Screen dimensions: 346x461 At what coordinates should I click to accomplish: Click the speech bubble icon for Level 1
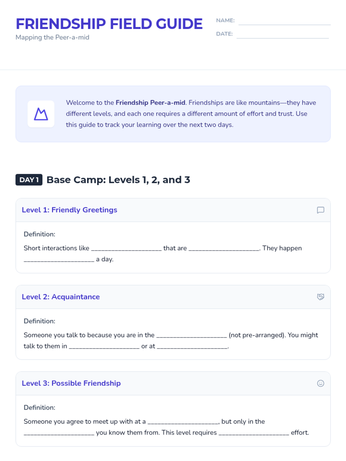tap(320, 210)
